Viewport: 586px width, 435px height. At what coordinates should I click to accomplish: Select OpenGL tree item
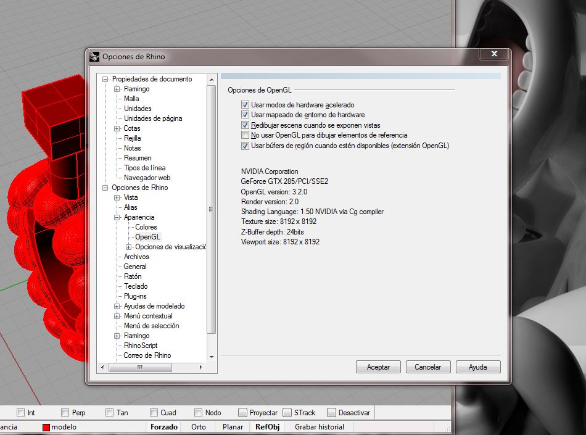pyautogui.click(x=147, y=237)
